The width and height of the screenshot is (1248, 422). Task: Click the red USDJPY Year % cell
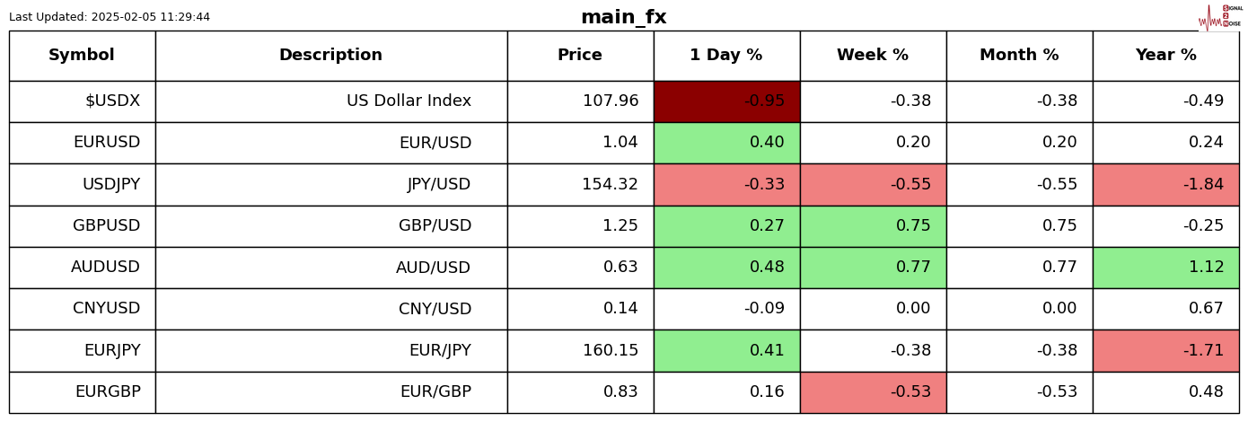pyautogui.click(x=1165, y=184)
